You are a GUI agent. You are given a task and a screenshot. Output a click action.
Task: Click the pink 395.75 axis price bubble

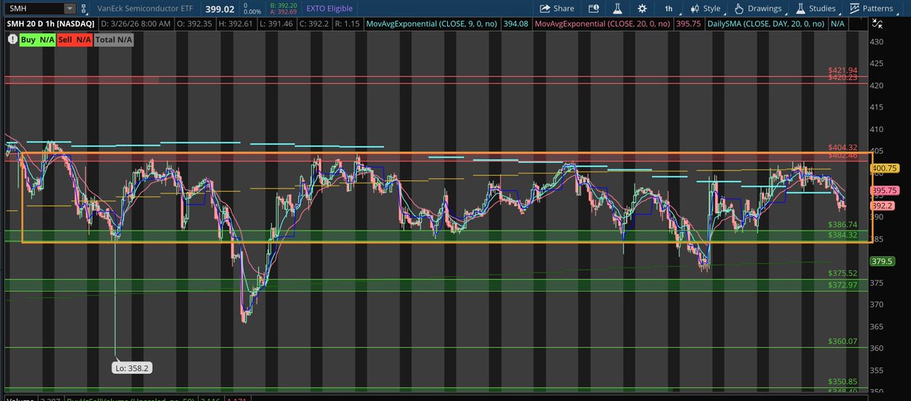click(x=886, y=190)
